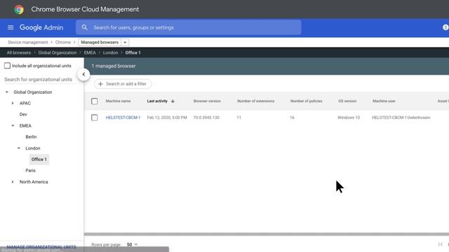Open the rows per page dropdown

[x=133, y=244]
